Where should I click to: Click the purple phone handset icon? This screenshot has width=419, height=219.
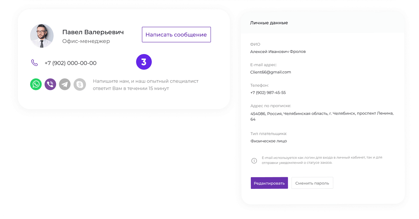click(x=34, y=63)
